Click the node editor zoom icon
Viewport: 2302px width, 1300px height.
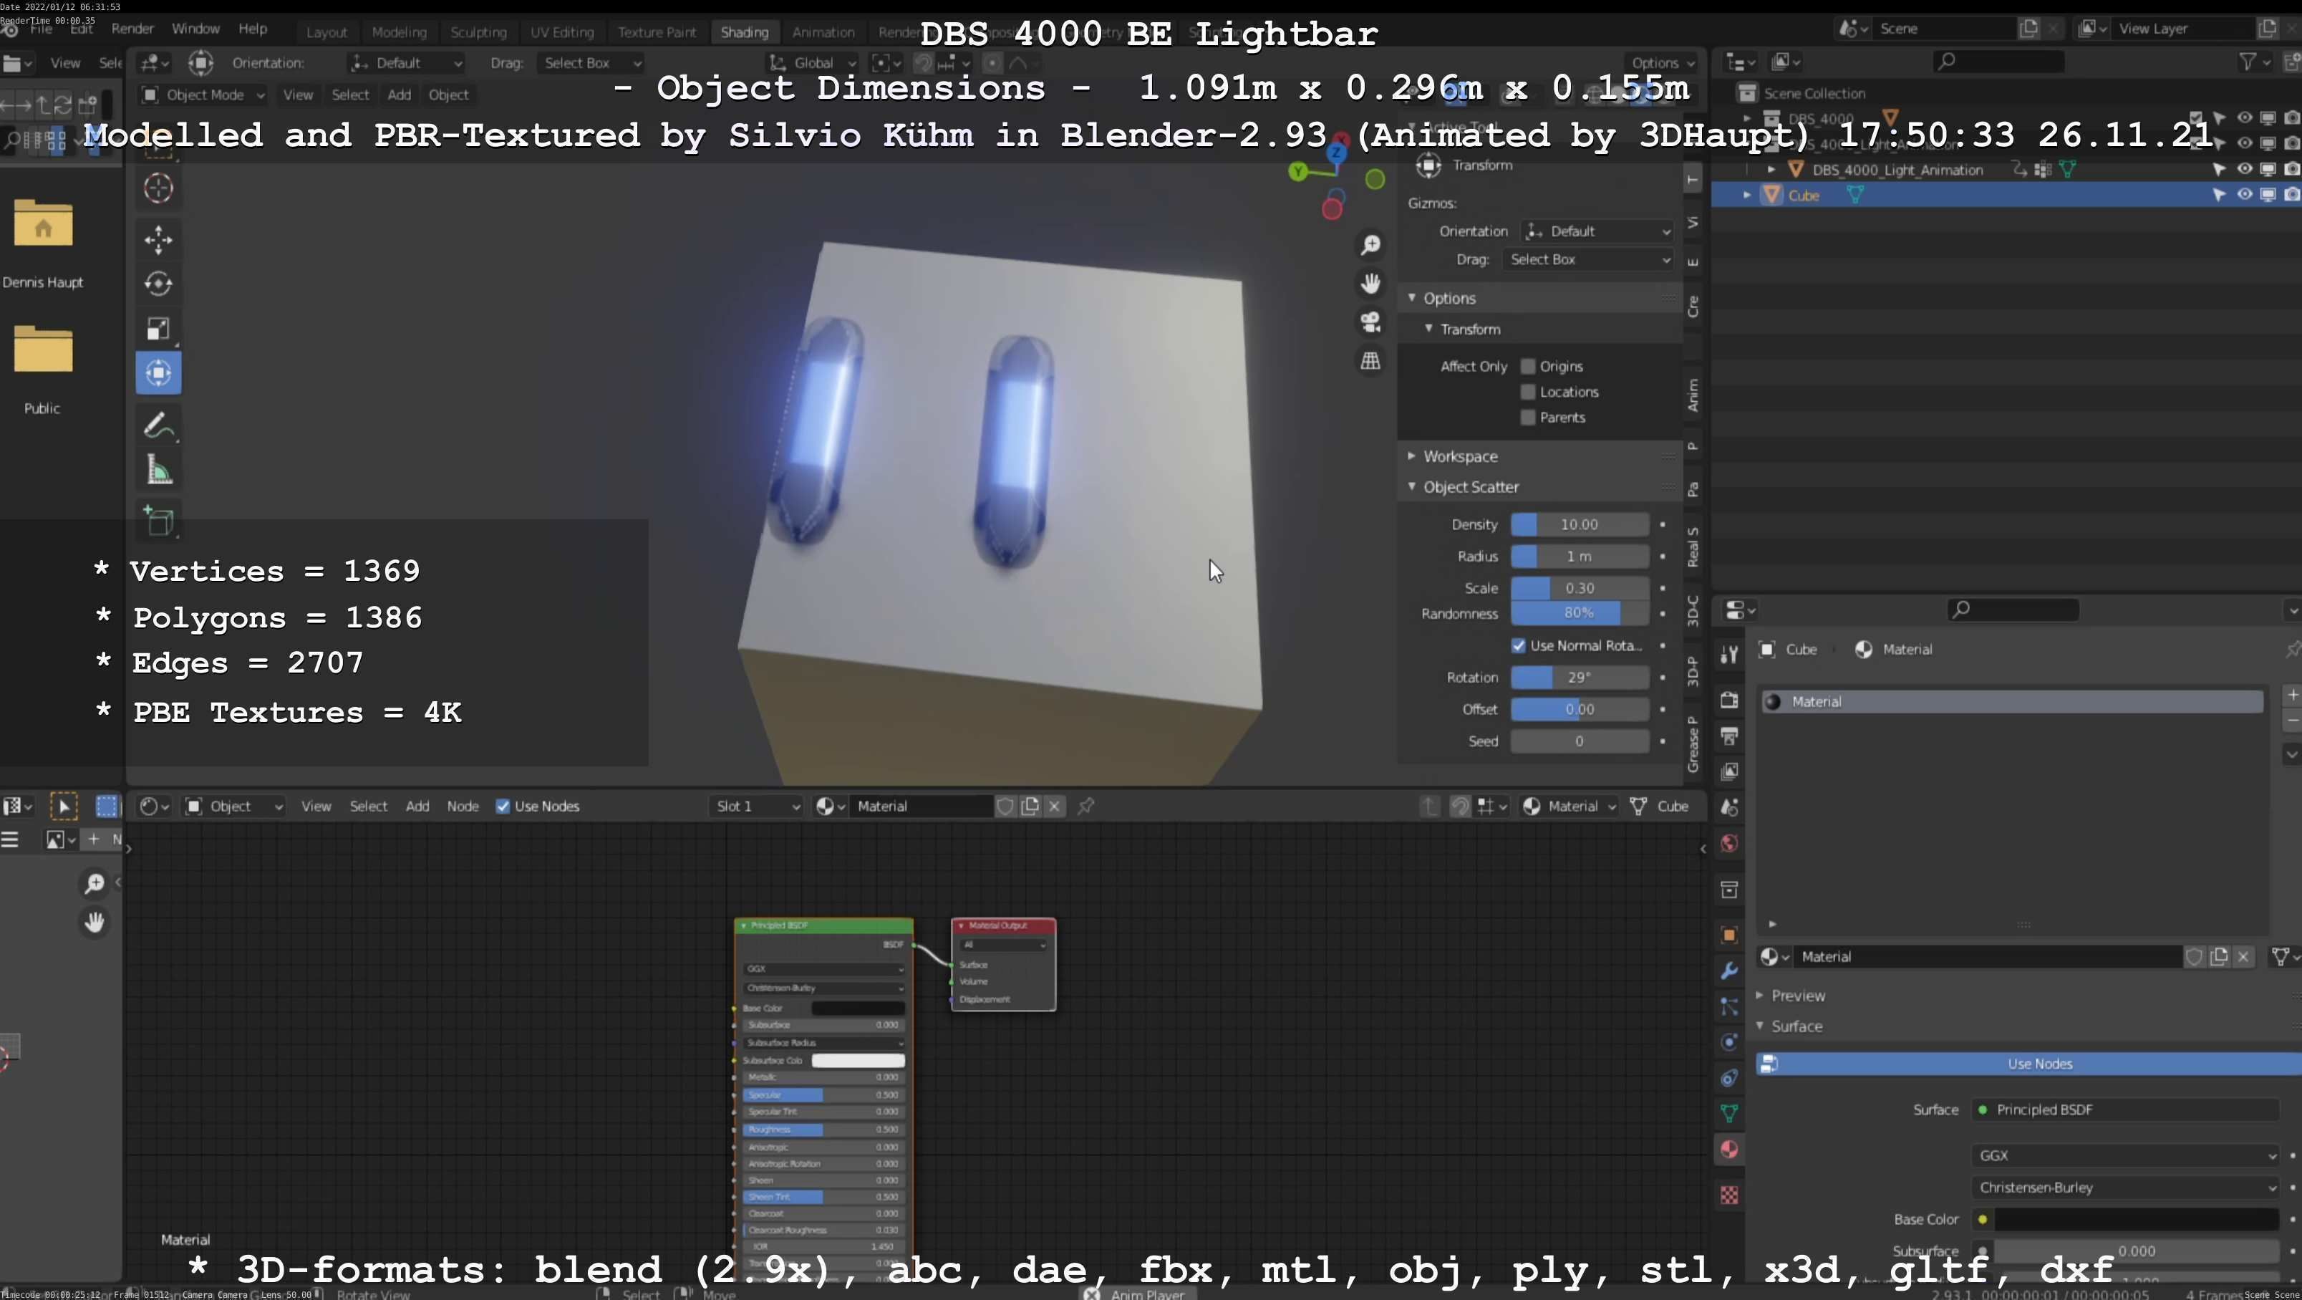tap(94, 883)
